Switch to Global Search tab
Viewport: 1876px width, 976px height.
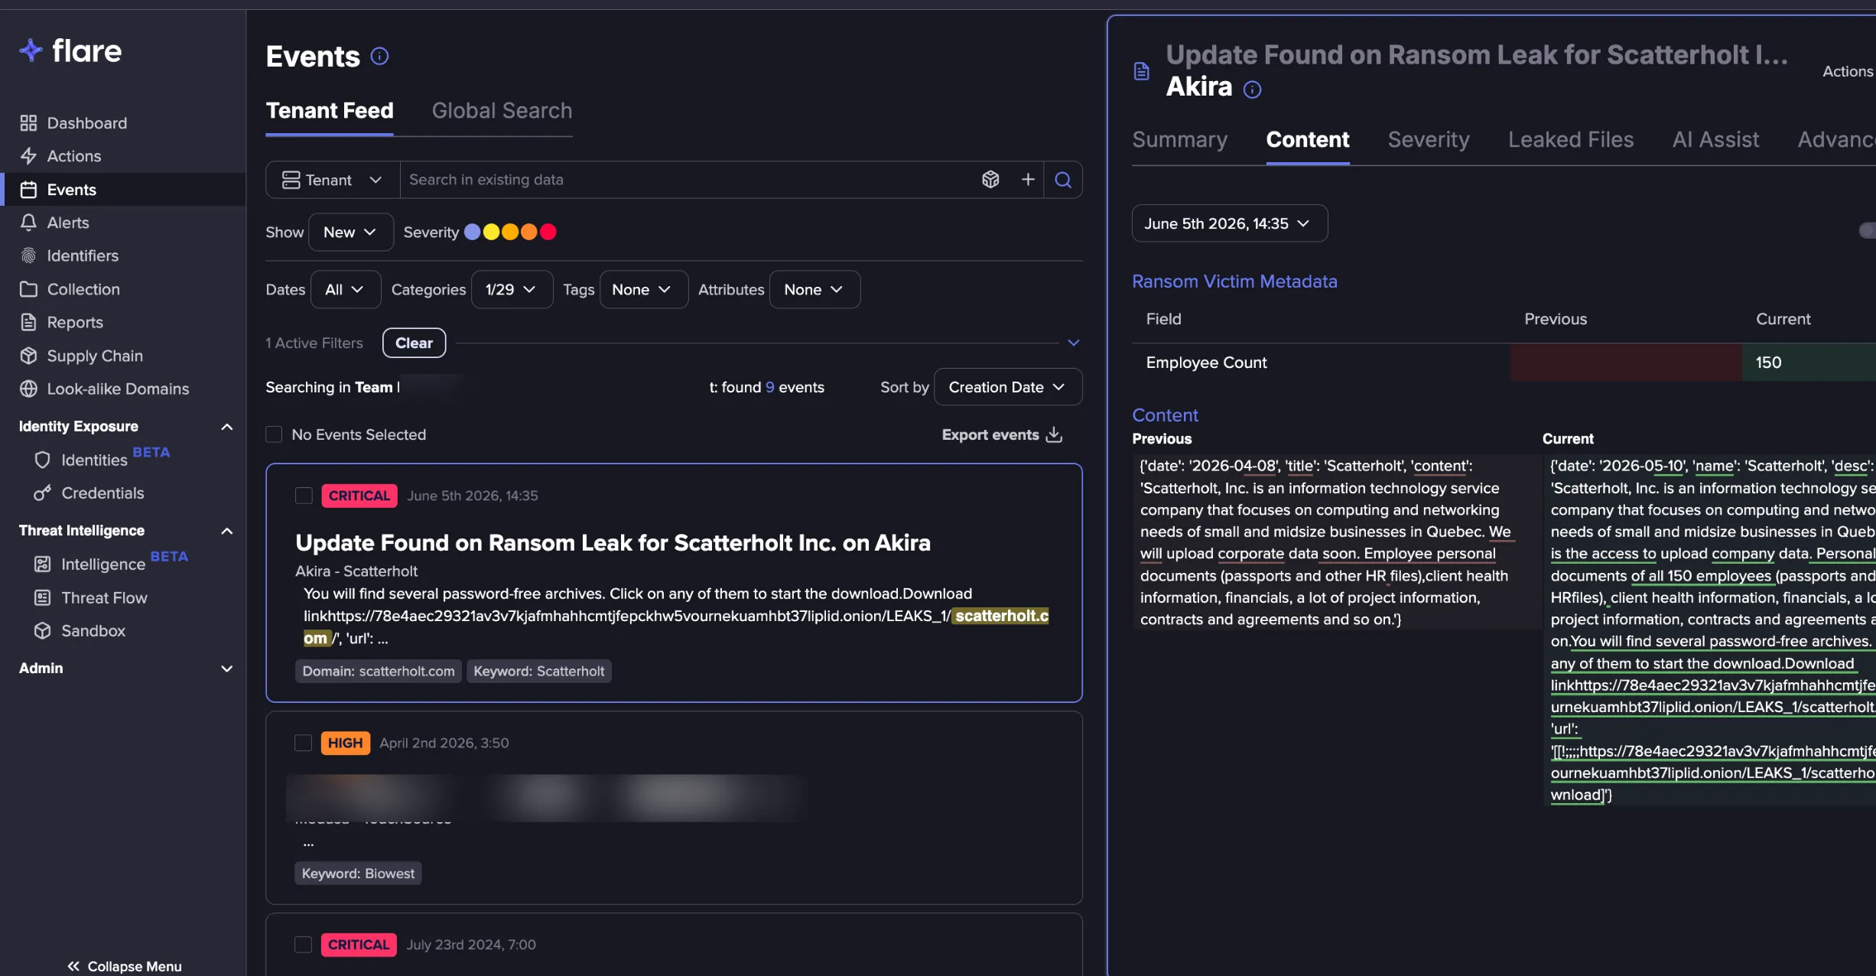[x=502, y=111]
